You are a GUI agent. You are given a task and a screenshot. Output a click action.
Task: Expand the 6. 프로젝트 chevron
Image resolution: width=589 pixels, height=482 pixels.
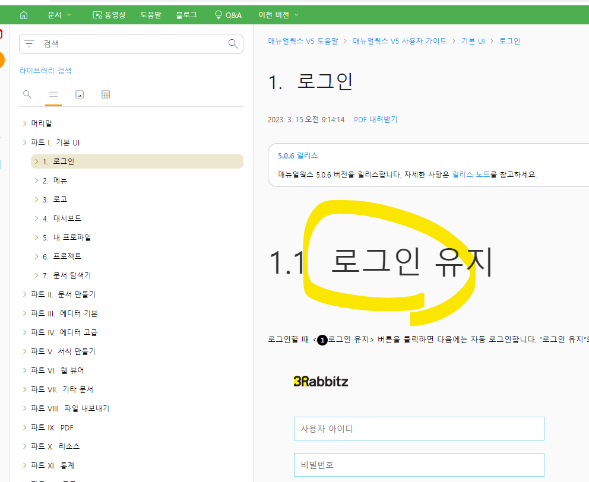36,256
